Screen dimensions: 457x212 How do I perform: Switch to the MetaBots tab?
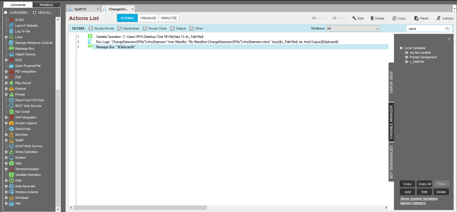coord(46,5)
